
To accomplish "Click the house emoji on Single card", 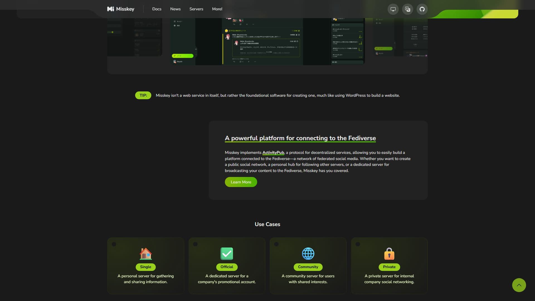I will click(145, 254).
